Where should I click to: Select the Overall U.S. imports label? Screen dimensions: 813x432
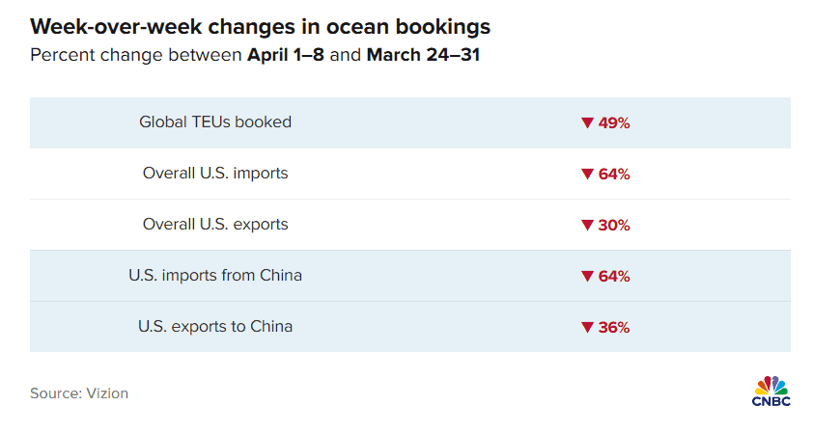(215, 173)
